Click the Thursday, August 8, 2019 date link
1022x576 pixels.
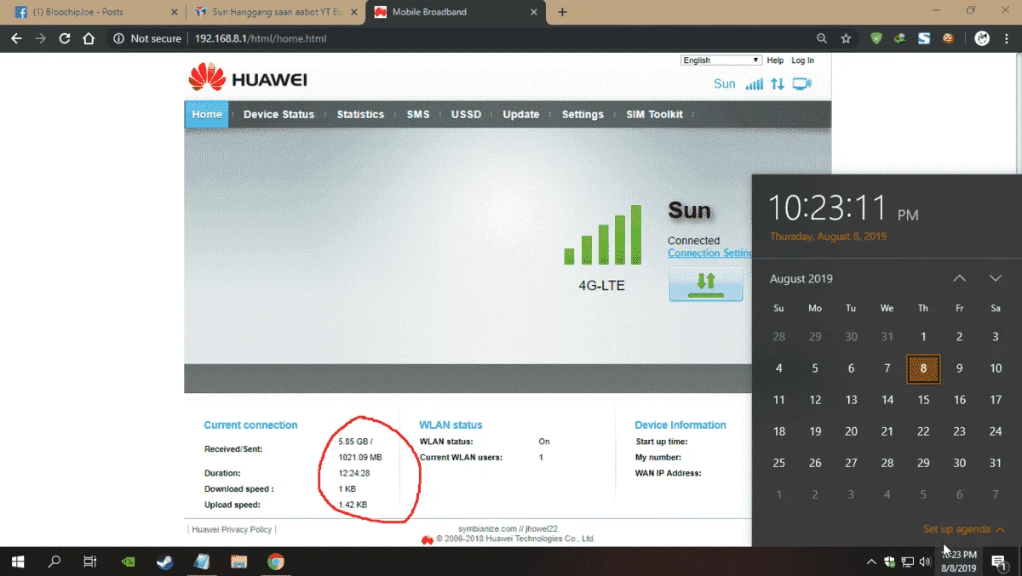click(828, 237)
